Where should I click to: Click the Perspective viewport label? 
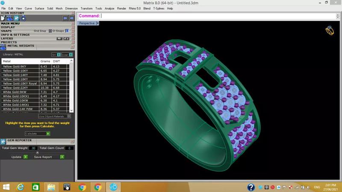[x=87, y=23]
